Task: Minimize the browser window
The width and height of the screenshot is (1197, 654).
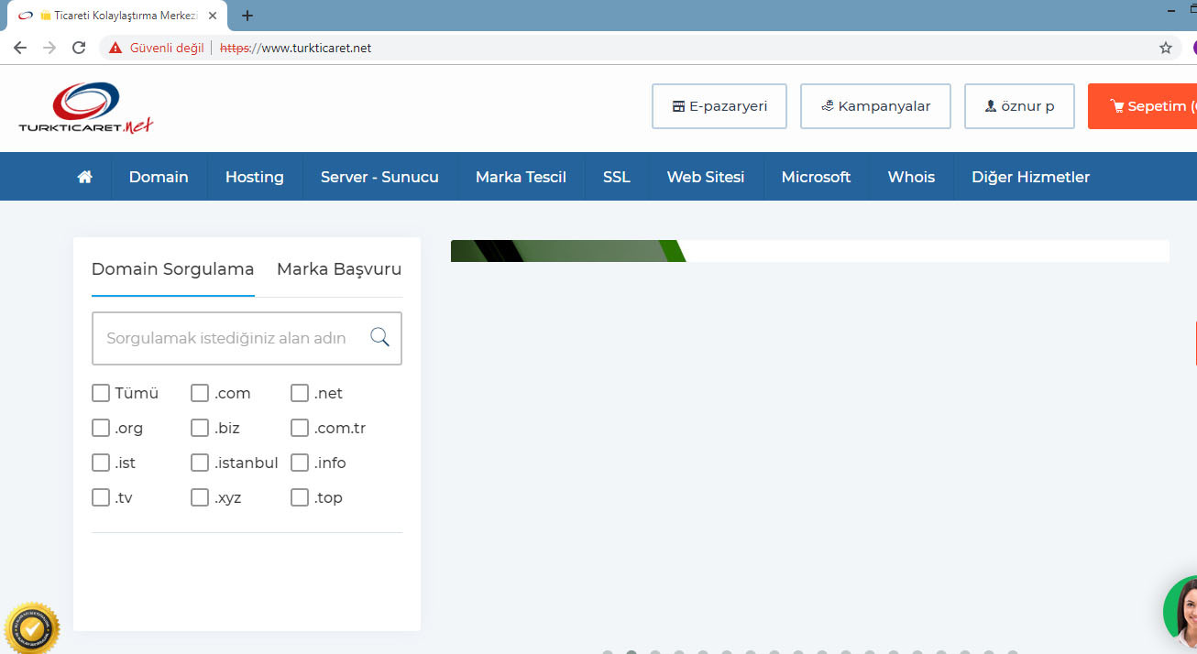Action: 1173,9
